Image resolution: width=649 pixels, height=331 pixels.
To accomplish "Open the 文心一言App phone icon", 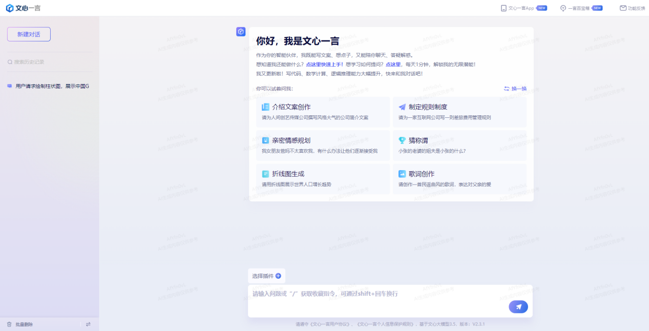I will [503, 8].
